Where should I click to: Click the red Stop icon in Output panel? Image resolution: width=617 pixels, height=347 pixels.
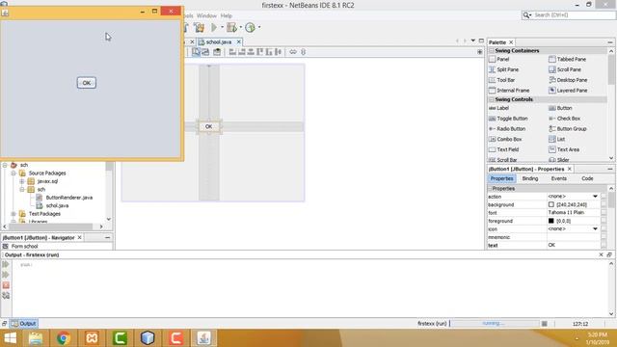point(6,285)
